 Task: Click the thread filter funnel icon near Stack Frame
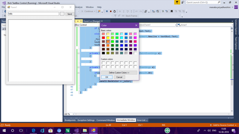click(115, 16)
